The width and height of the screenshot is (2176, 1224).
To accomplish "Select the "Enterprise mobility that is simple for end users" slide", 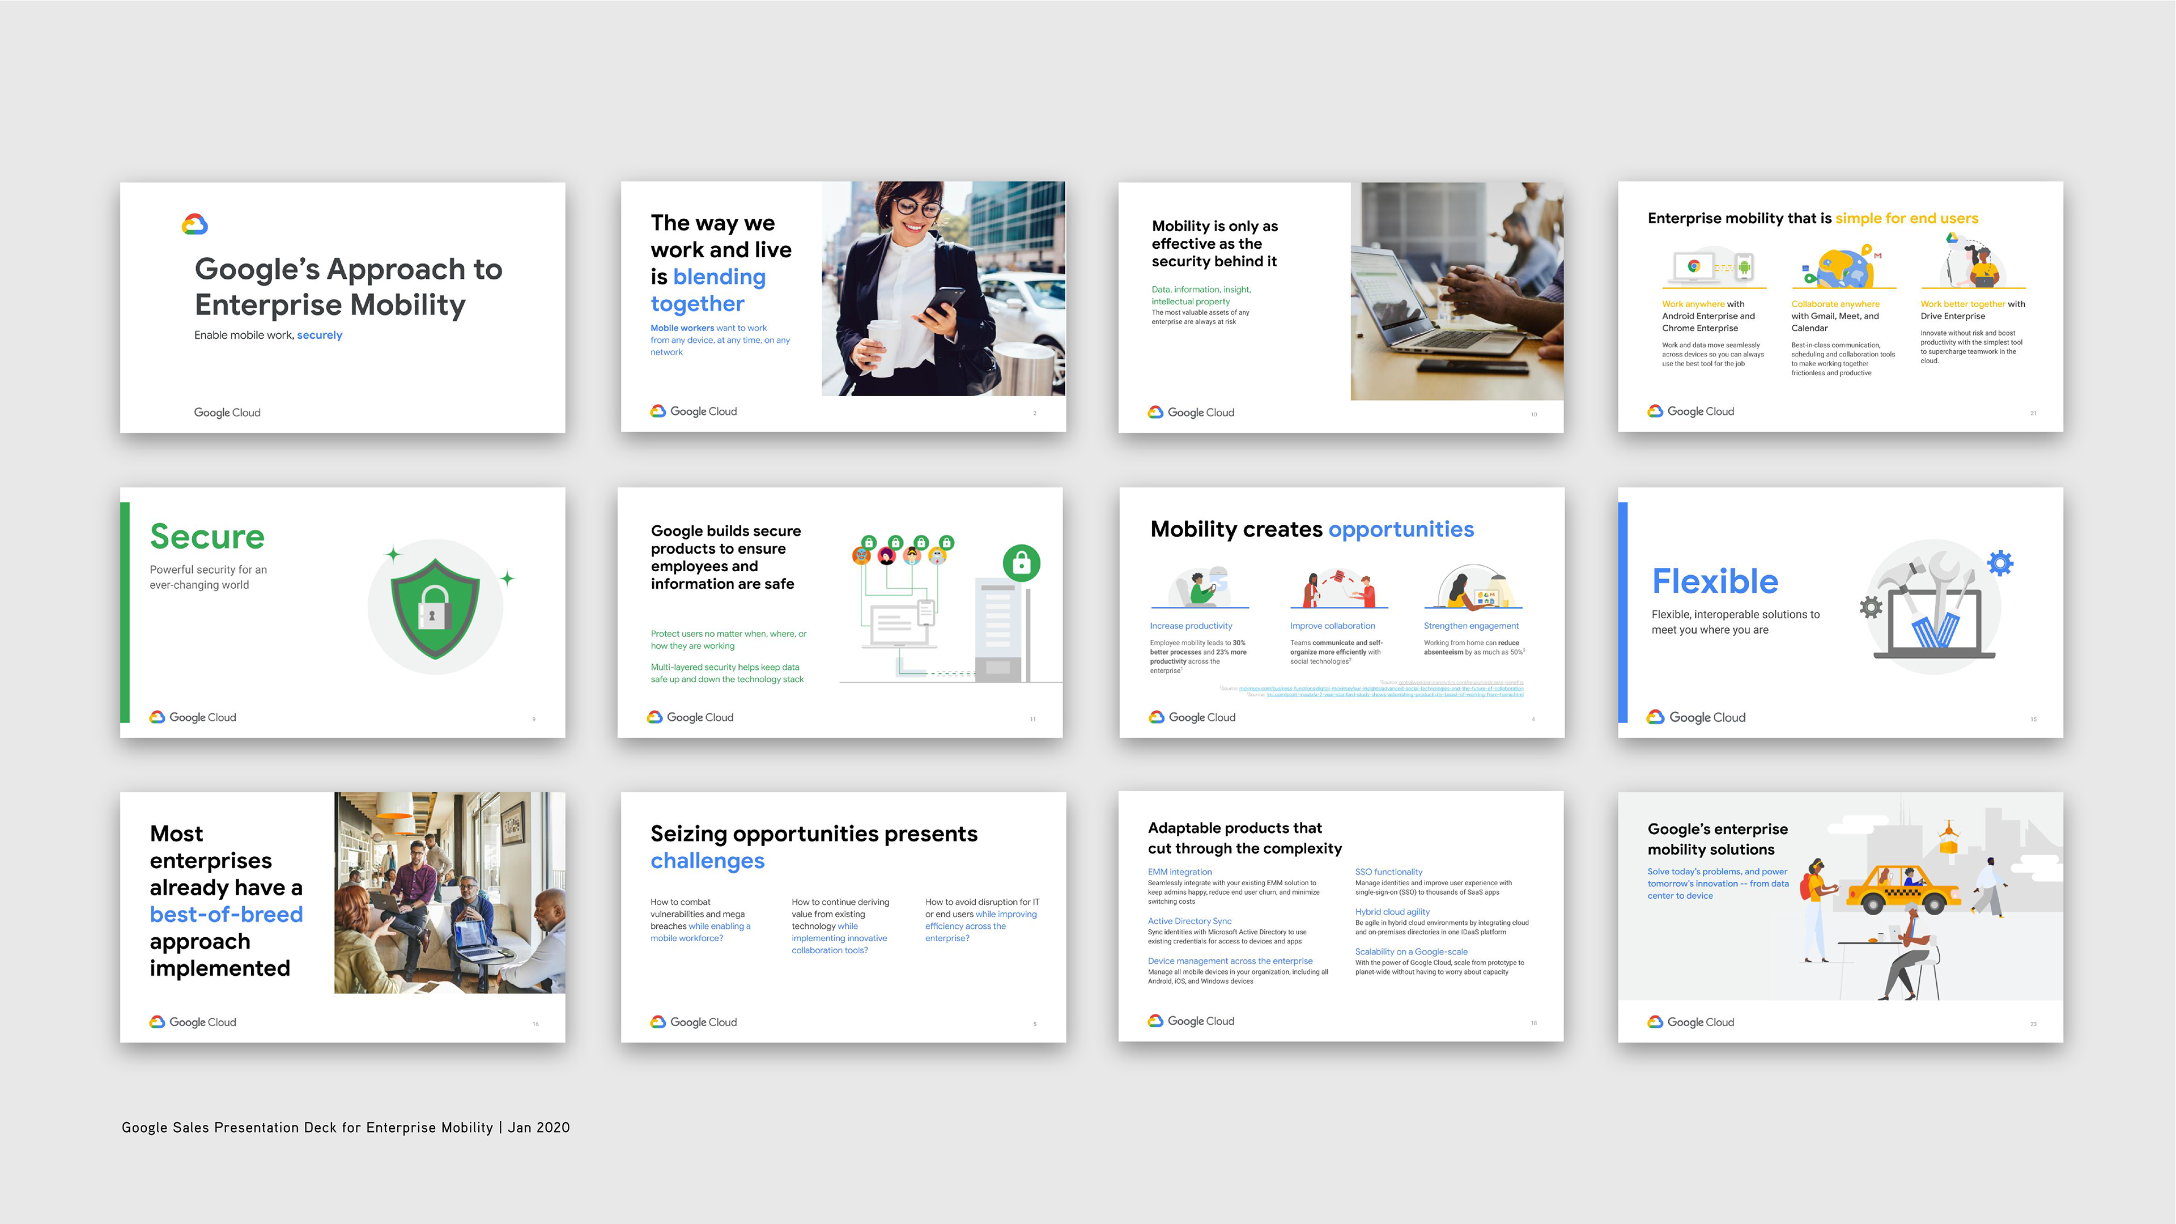I will (x=1840, y=307).
